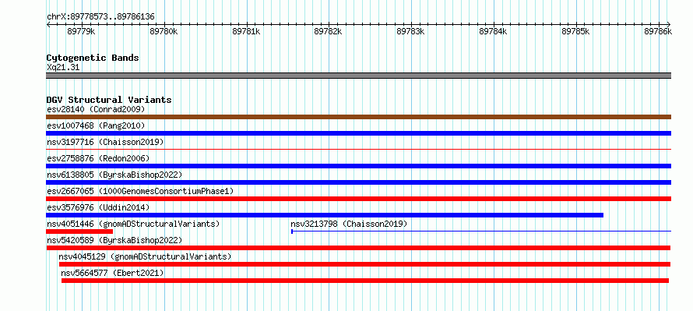This screenshot has height=311, width=693.
Task: Select the thin red nsv3197716 variant line
Action: pos(358,150)
